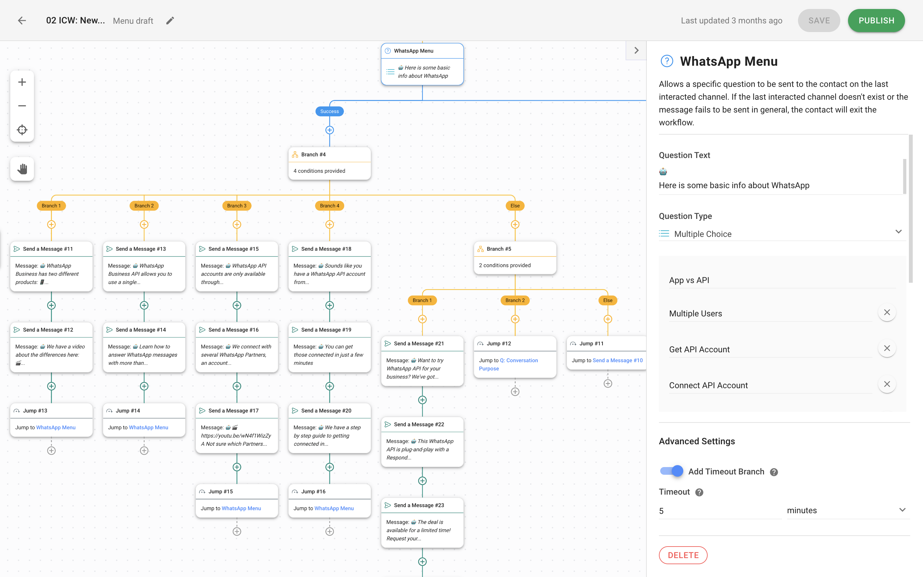
Task: Select the Send a Message #18 node
Action: 329,266
